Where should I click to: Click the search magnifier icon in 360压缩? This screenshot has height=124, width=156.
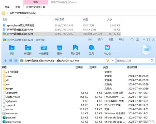[152, 61]
